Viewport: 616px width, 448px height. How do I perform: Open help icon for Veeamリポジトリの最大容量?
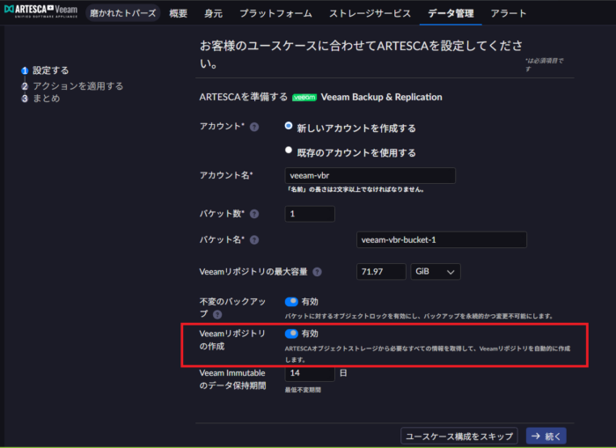317,272
